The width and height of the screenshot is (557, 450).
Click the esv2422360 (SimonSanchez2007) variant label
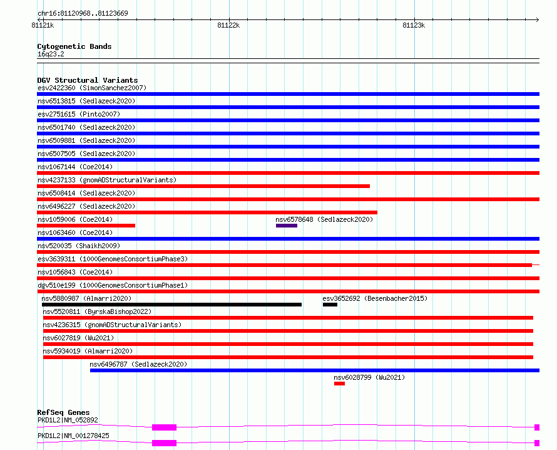click(x=92, y=88)
